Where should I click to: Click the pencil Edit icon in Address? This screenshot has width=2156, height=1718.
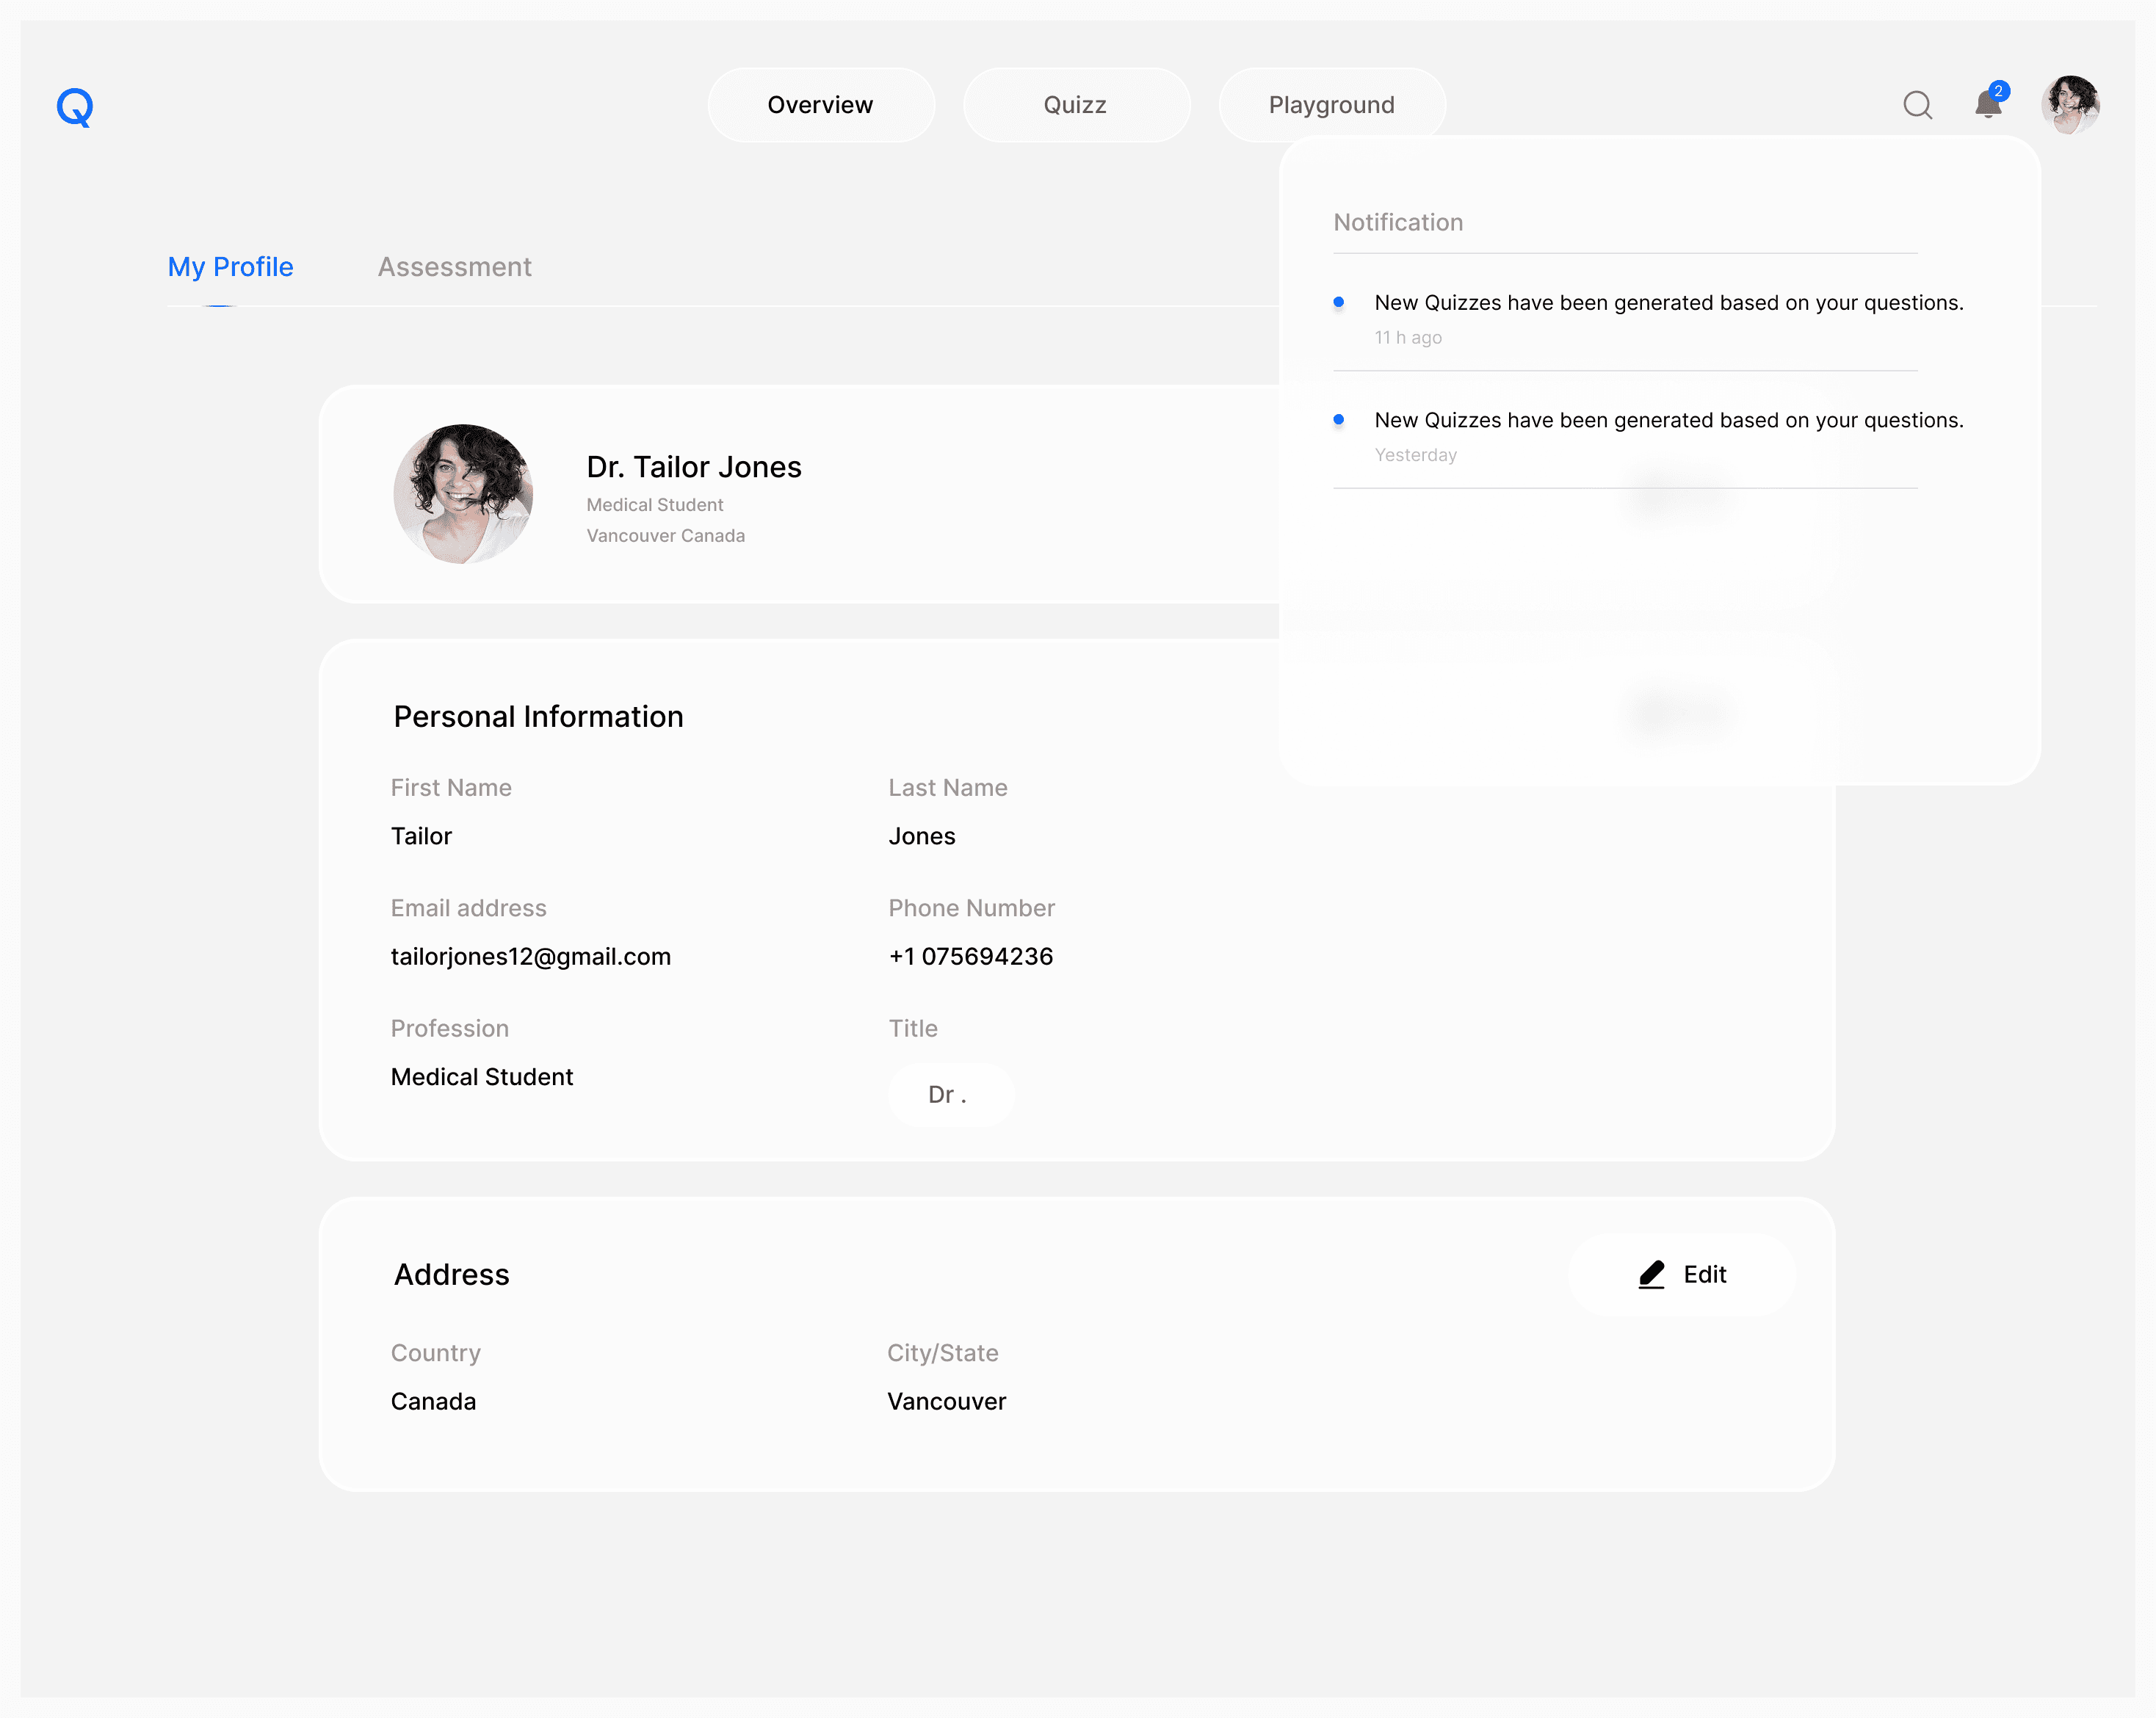[1651, 1274]
